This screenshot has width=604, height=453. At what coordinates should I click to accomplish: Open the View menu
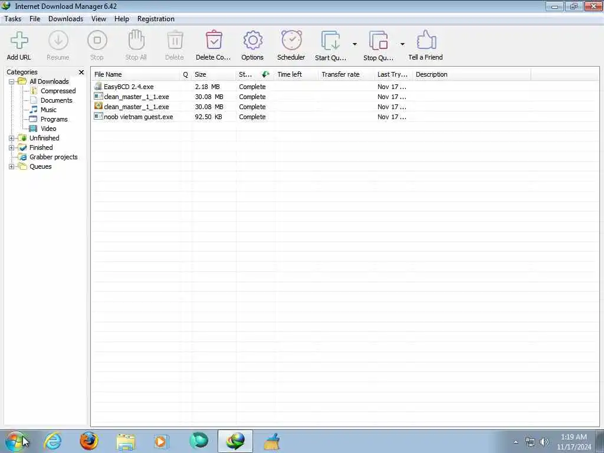pos(99,19)
